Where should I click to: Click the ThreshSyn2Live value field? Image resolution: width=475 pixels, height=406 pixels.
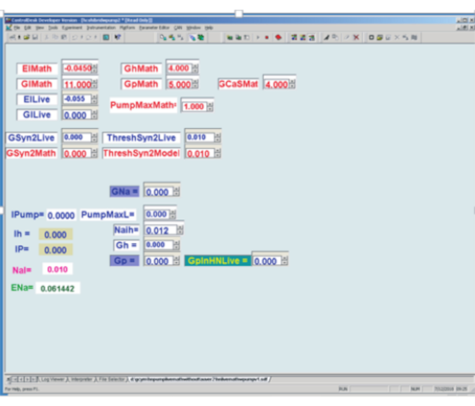pos(200,137)
